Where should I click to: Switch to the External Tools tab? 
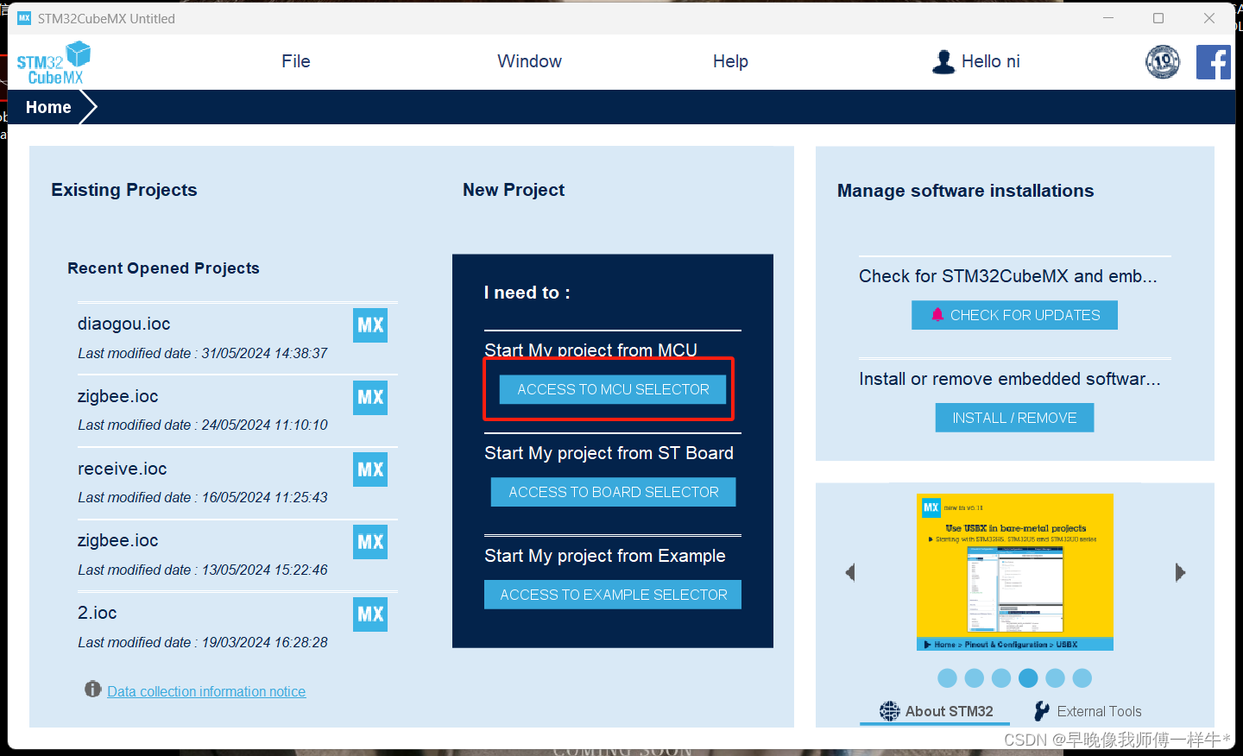(1088, 711)
